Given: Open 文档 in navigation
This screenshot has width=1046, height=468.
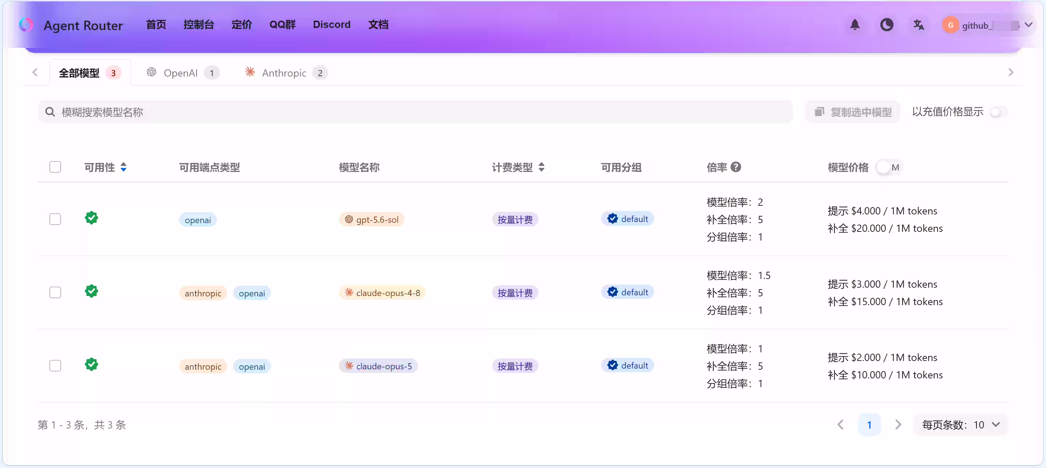Looking at the screenshot, I should (x=378, y=25).
